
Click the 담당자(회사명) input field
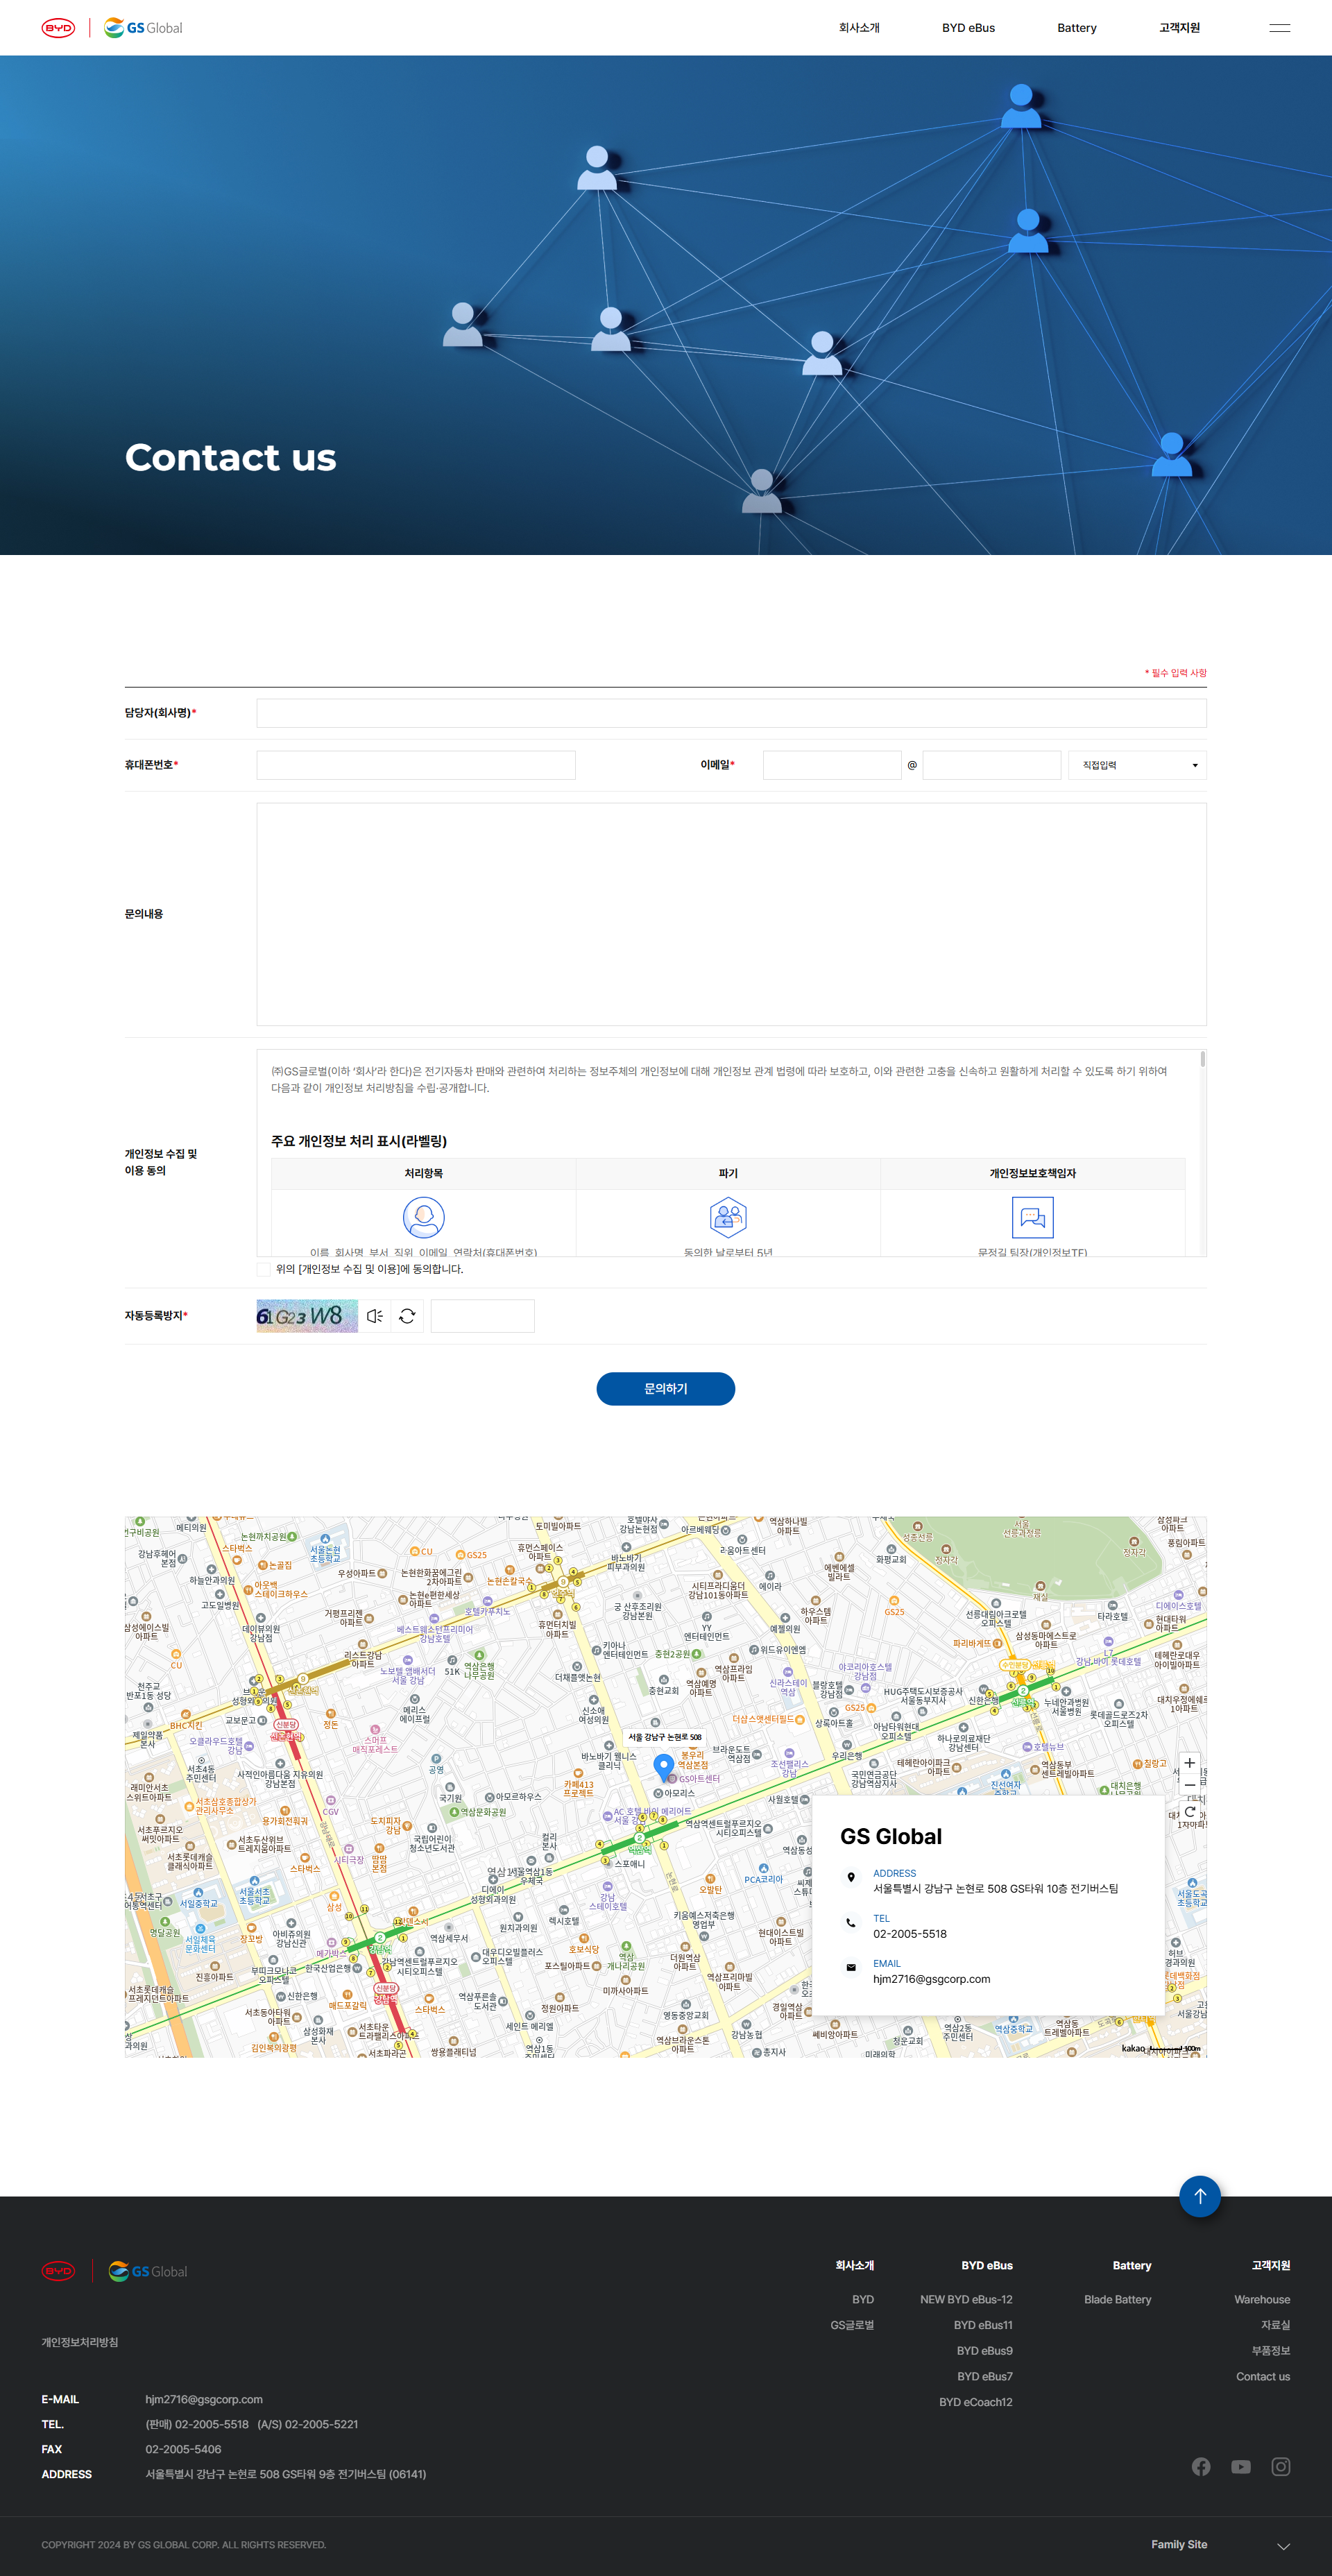730,713
